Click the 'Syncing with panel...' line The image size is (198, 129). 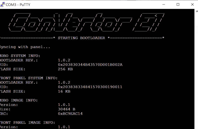coord(25,47)
